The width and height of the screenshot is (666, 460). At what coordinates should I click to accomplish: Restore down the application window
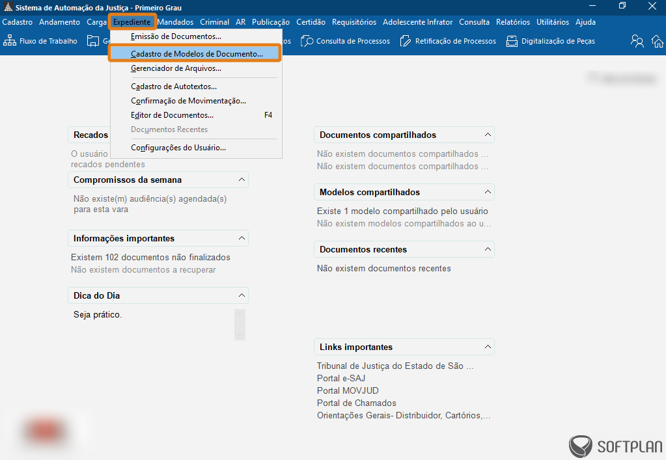[622, 6]
